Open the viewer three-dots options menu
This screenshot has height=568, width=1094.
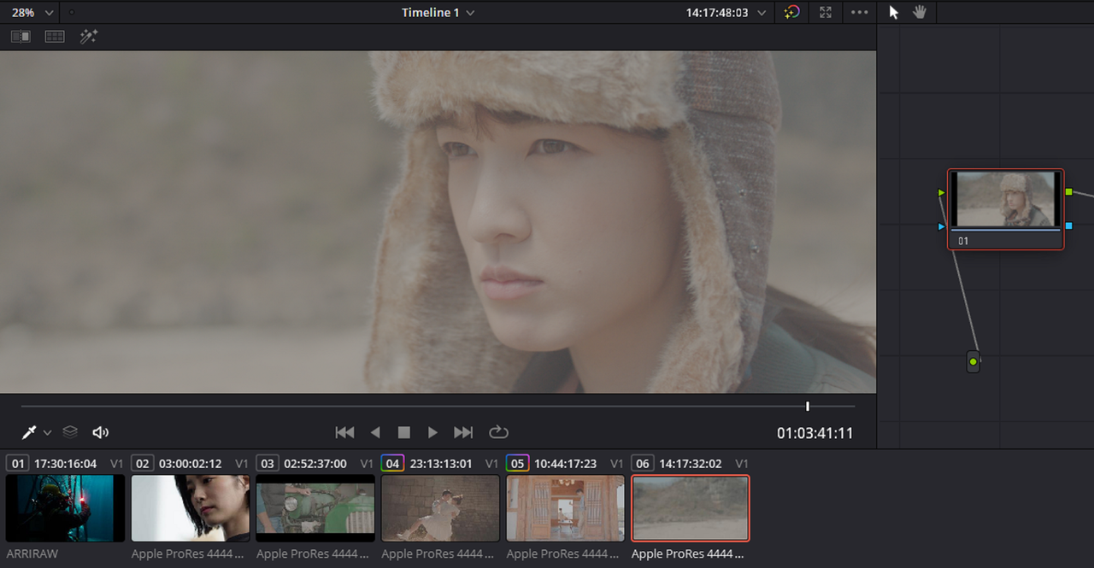860,12
